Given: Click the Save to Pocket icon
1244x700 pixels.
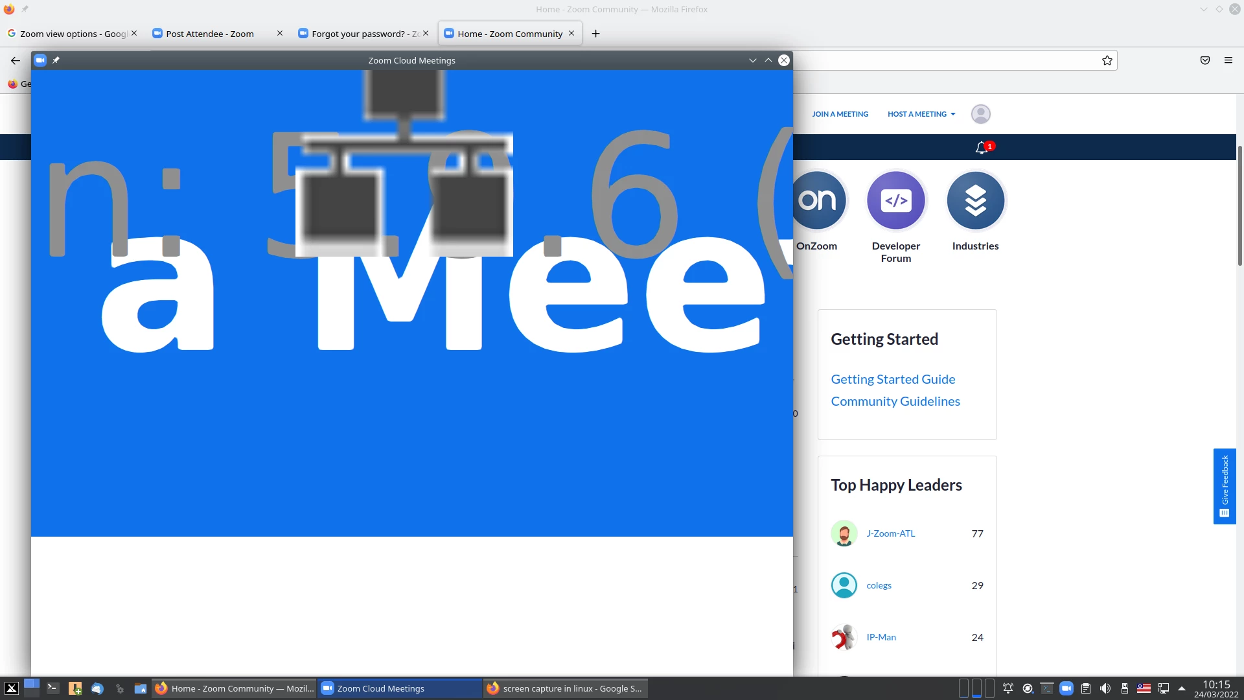Looking at the screenshot, I should (1204, 60).
